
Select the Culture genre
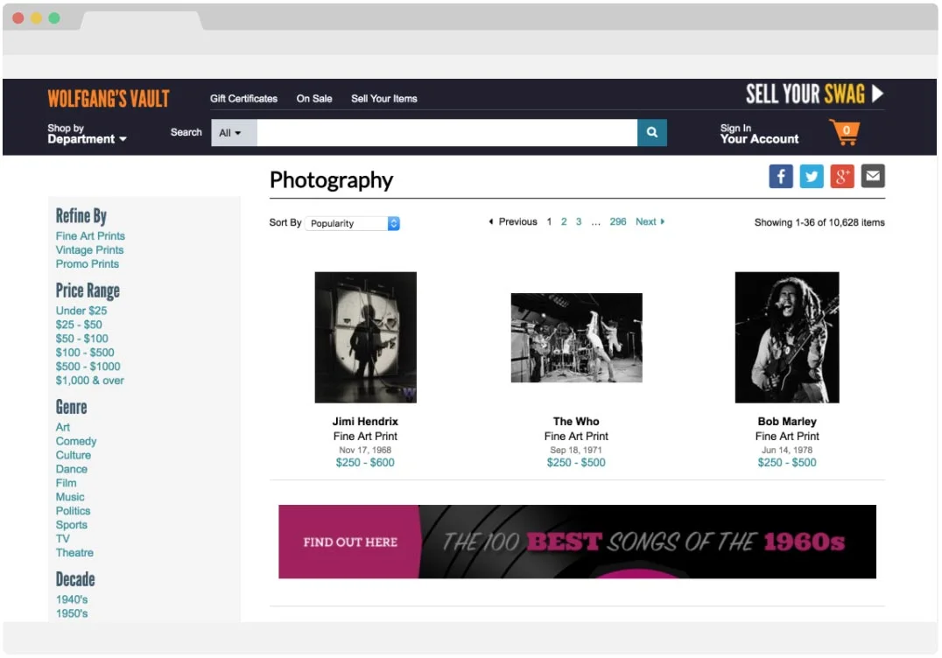[74, 454]
